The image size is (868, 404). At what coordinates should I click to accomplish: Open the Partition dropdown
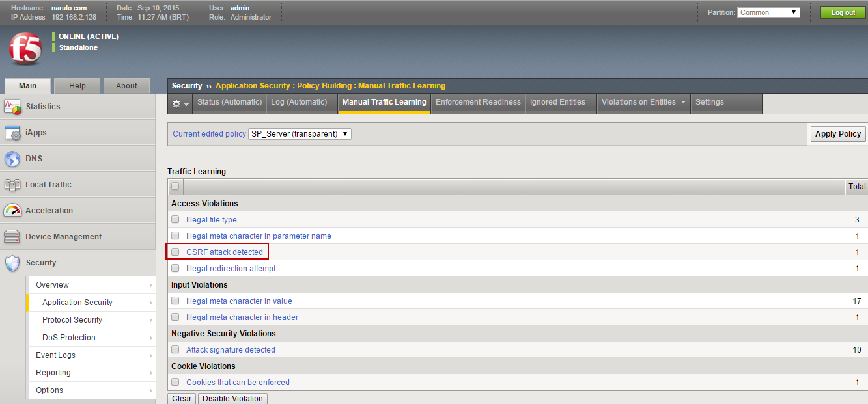[768, 12]
